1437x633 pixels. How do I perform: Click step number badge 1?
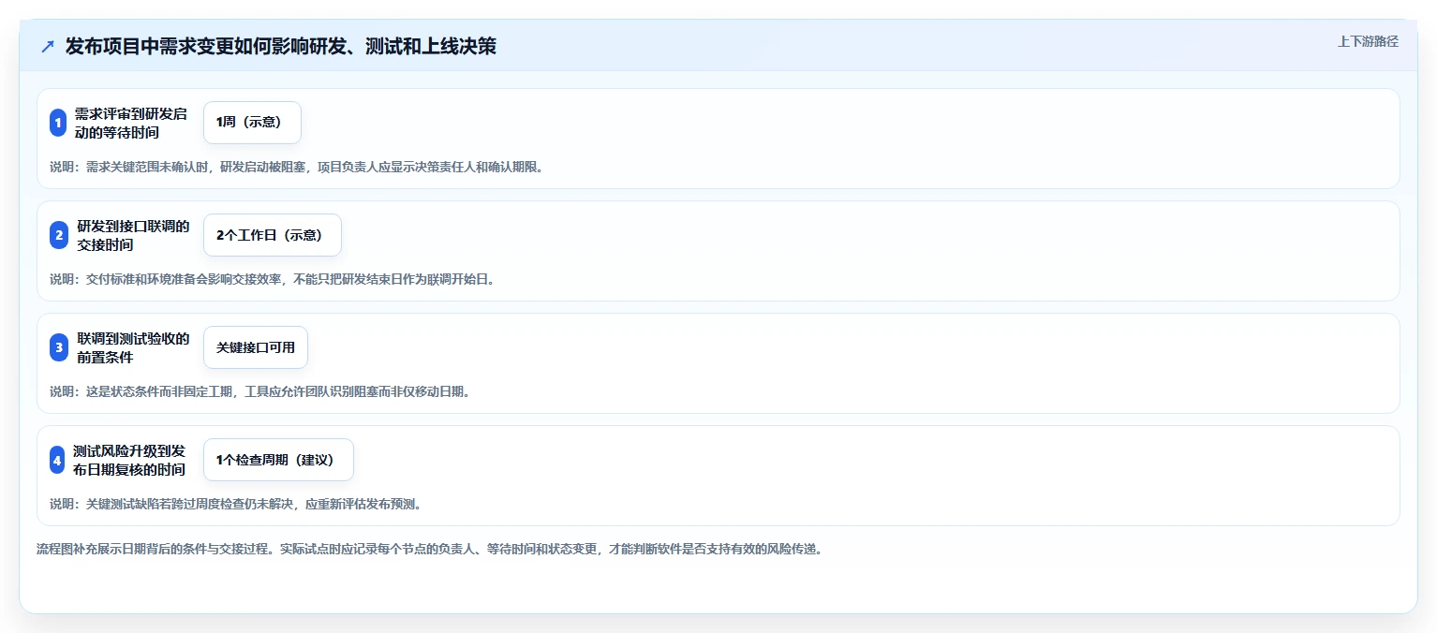(x=58, y=123)
